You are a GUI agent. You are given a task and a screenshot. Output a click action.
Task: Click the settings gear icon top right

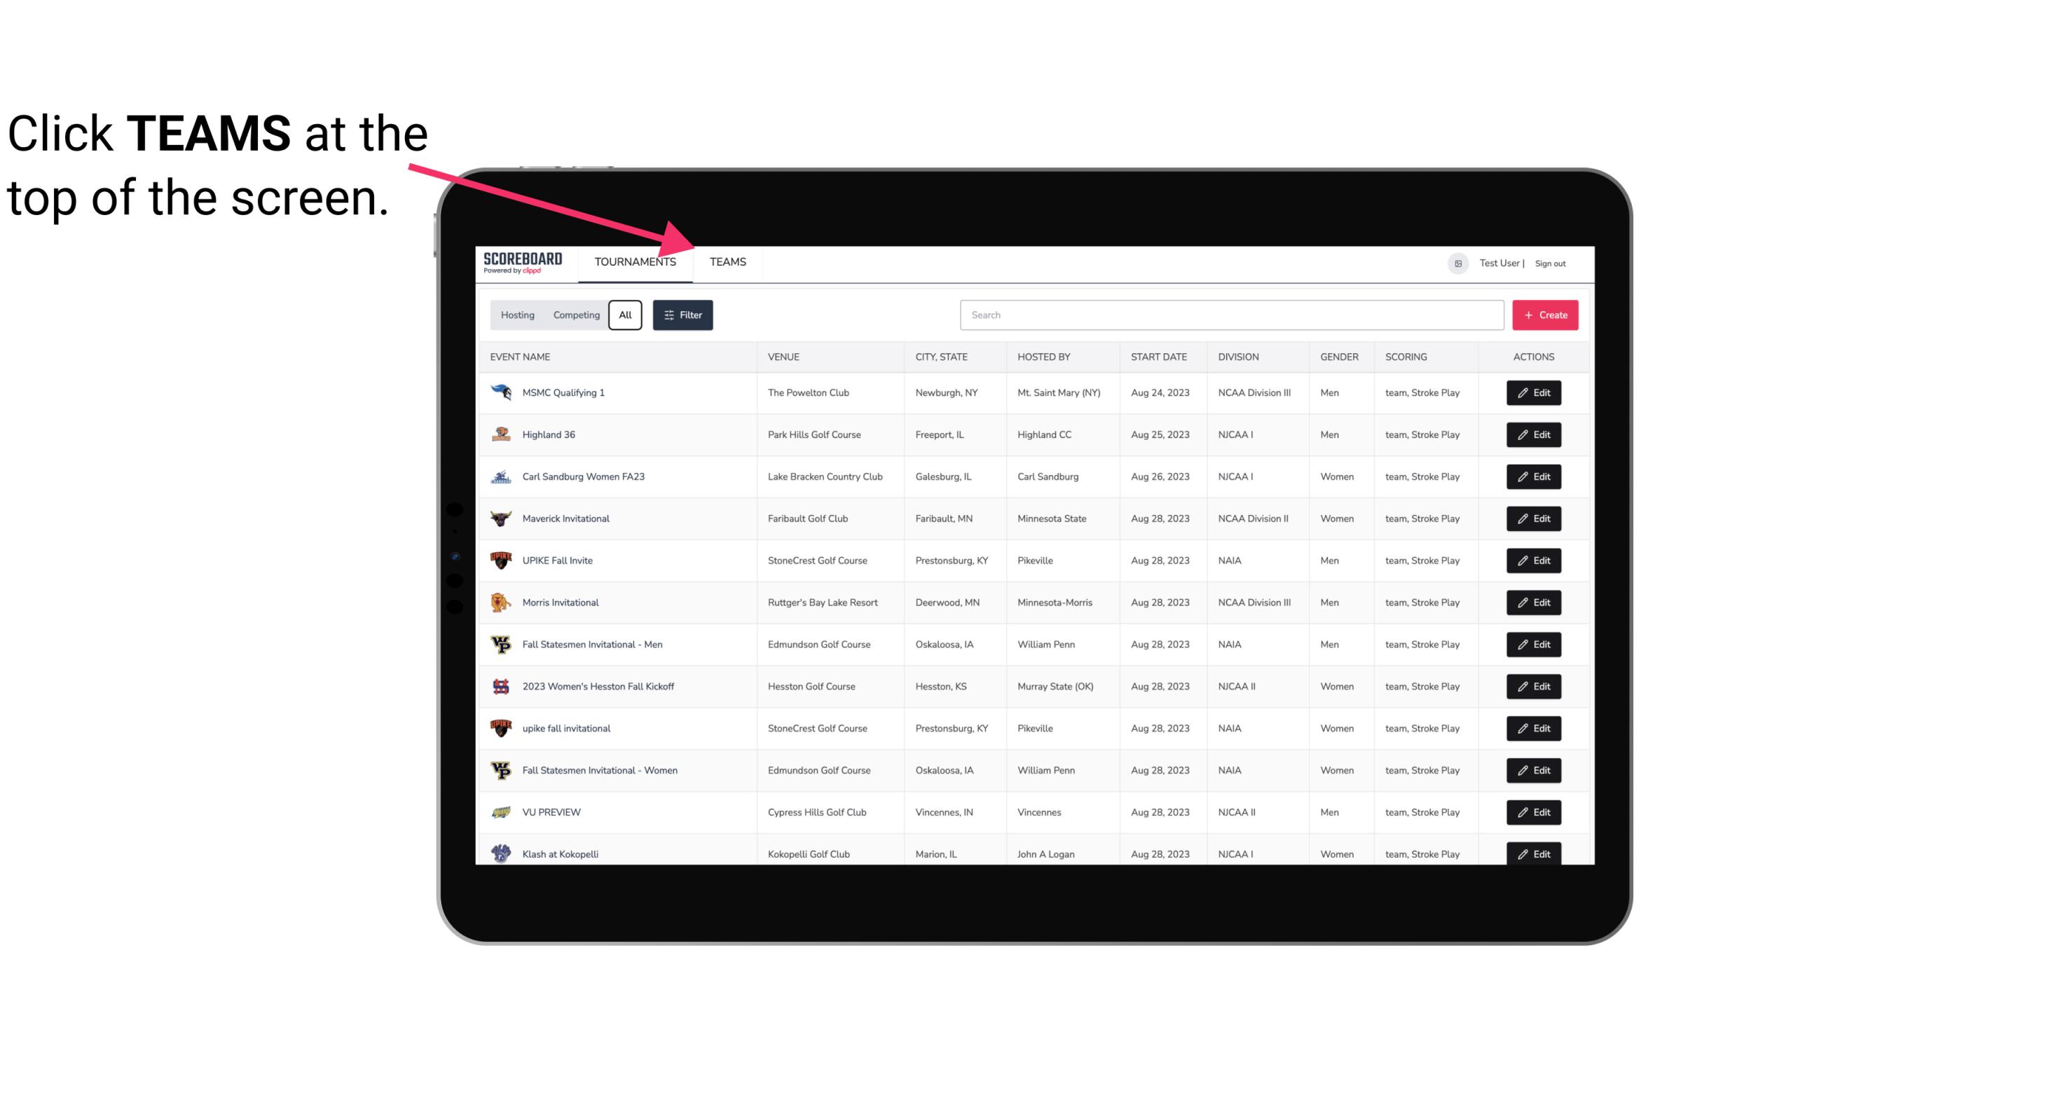pos(1455,263)
